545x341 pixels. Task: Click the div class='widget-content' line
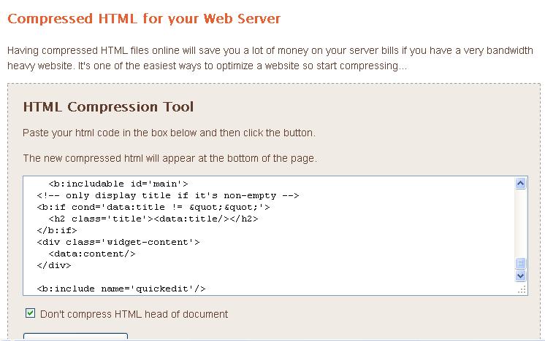click(x=118, y=242)
